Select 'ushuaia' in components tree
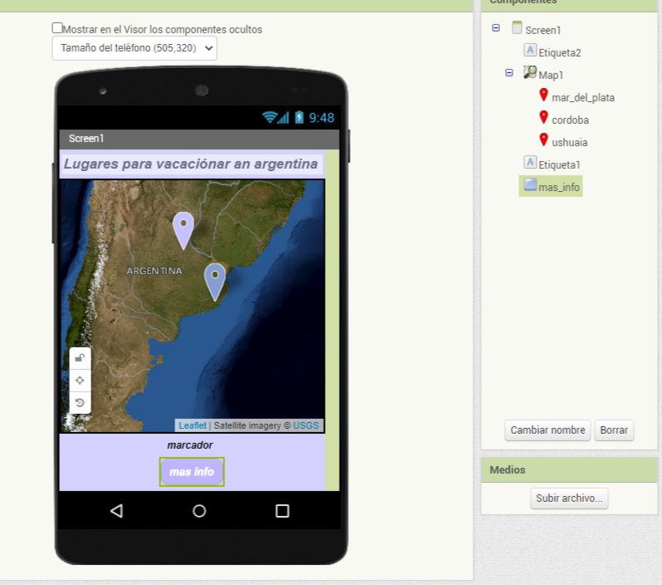This screenshot has height=585, width=662. [570, 142]
